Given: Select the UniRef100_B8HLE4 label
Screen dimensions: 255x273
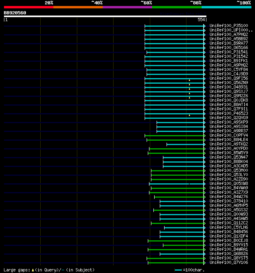Looking at the screenshot, I should (229, 139).
